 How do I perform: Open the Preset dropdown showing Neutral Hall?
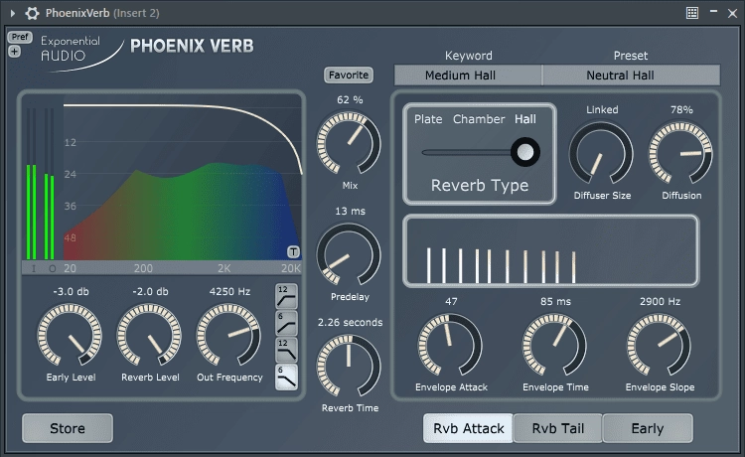(x=631, y=76)
